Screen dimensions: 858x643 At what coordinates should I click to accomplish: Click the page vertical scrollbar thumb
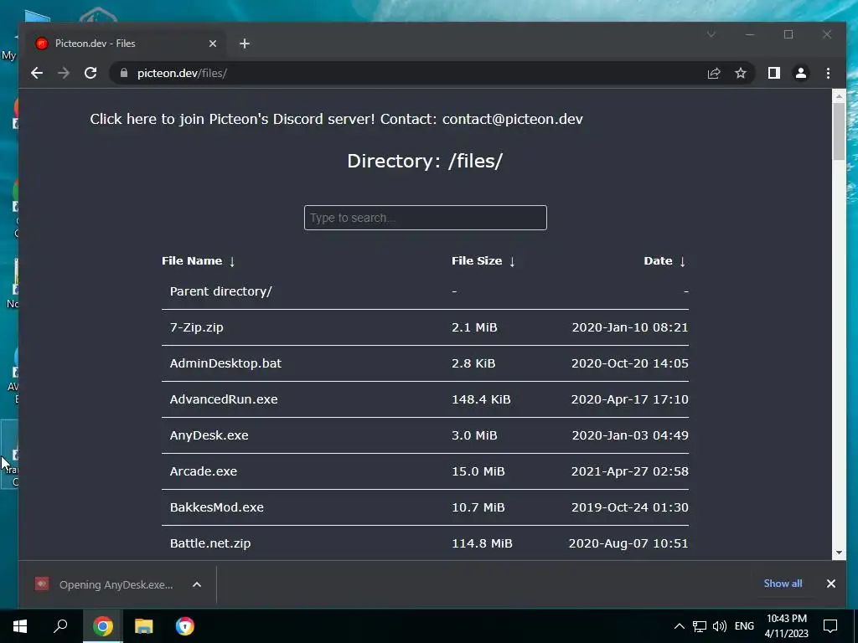coord(839,131)
